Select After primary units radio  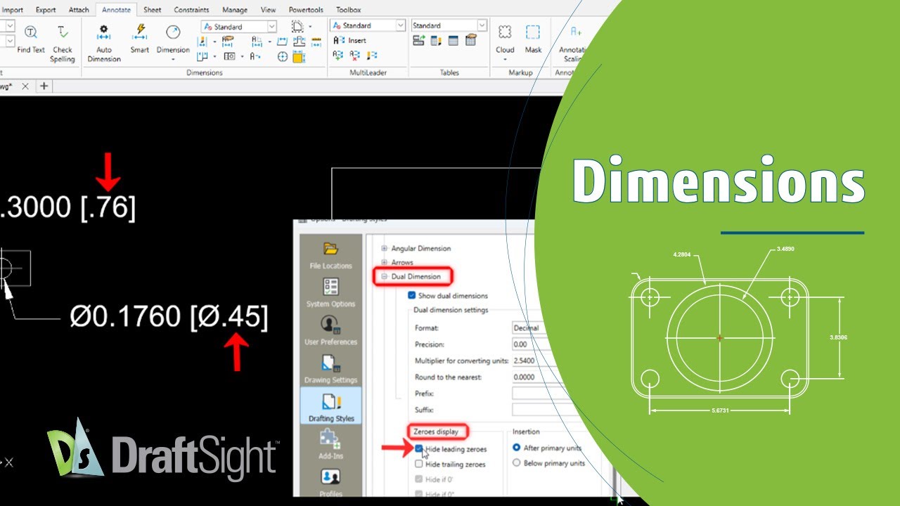517,448
